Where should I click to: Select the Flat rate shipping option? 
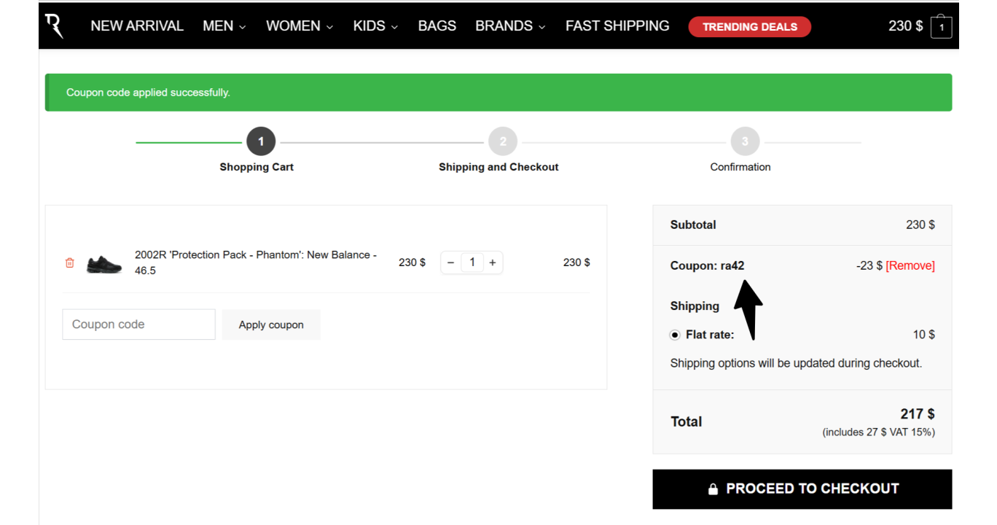[675, 335]
